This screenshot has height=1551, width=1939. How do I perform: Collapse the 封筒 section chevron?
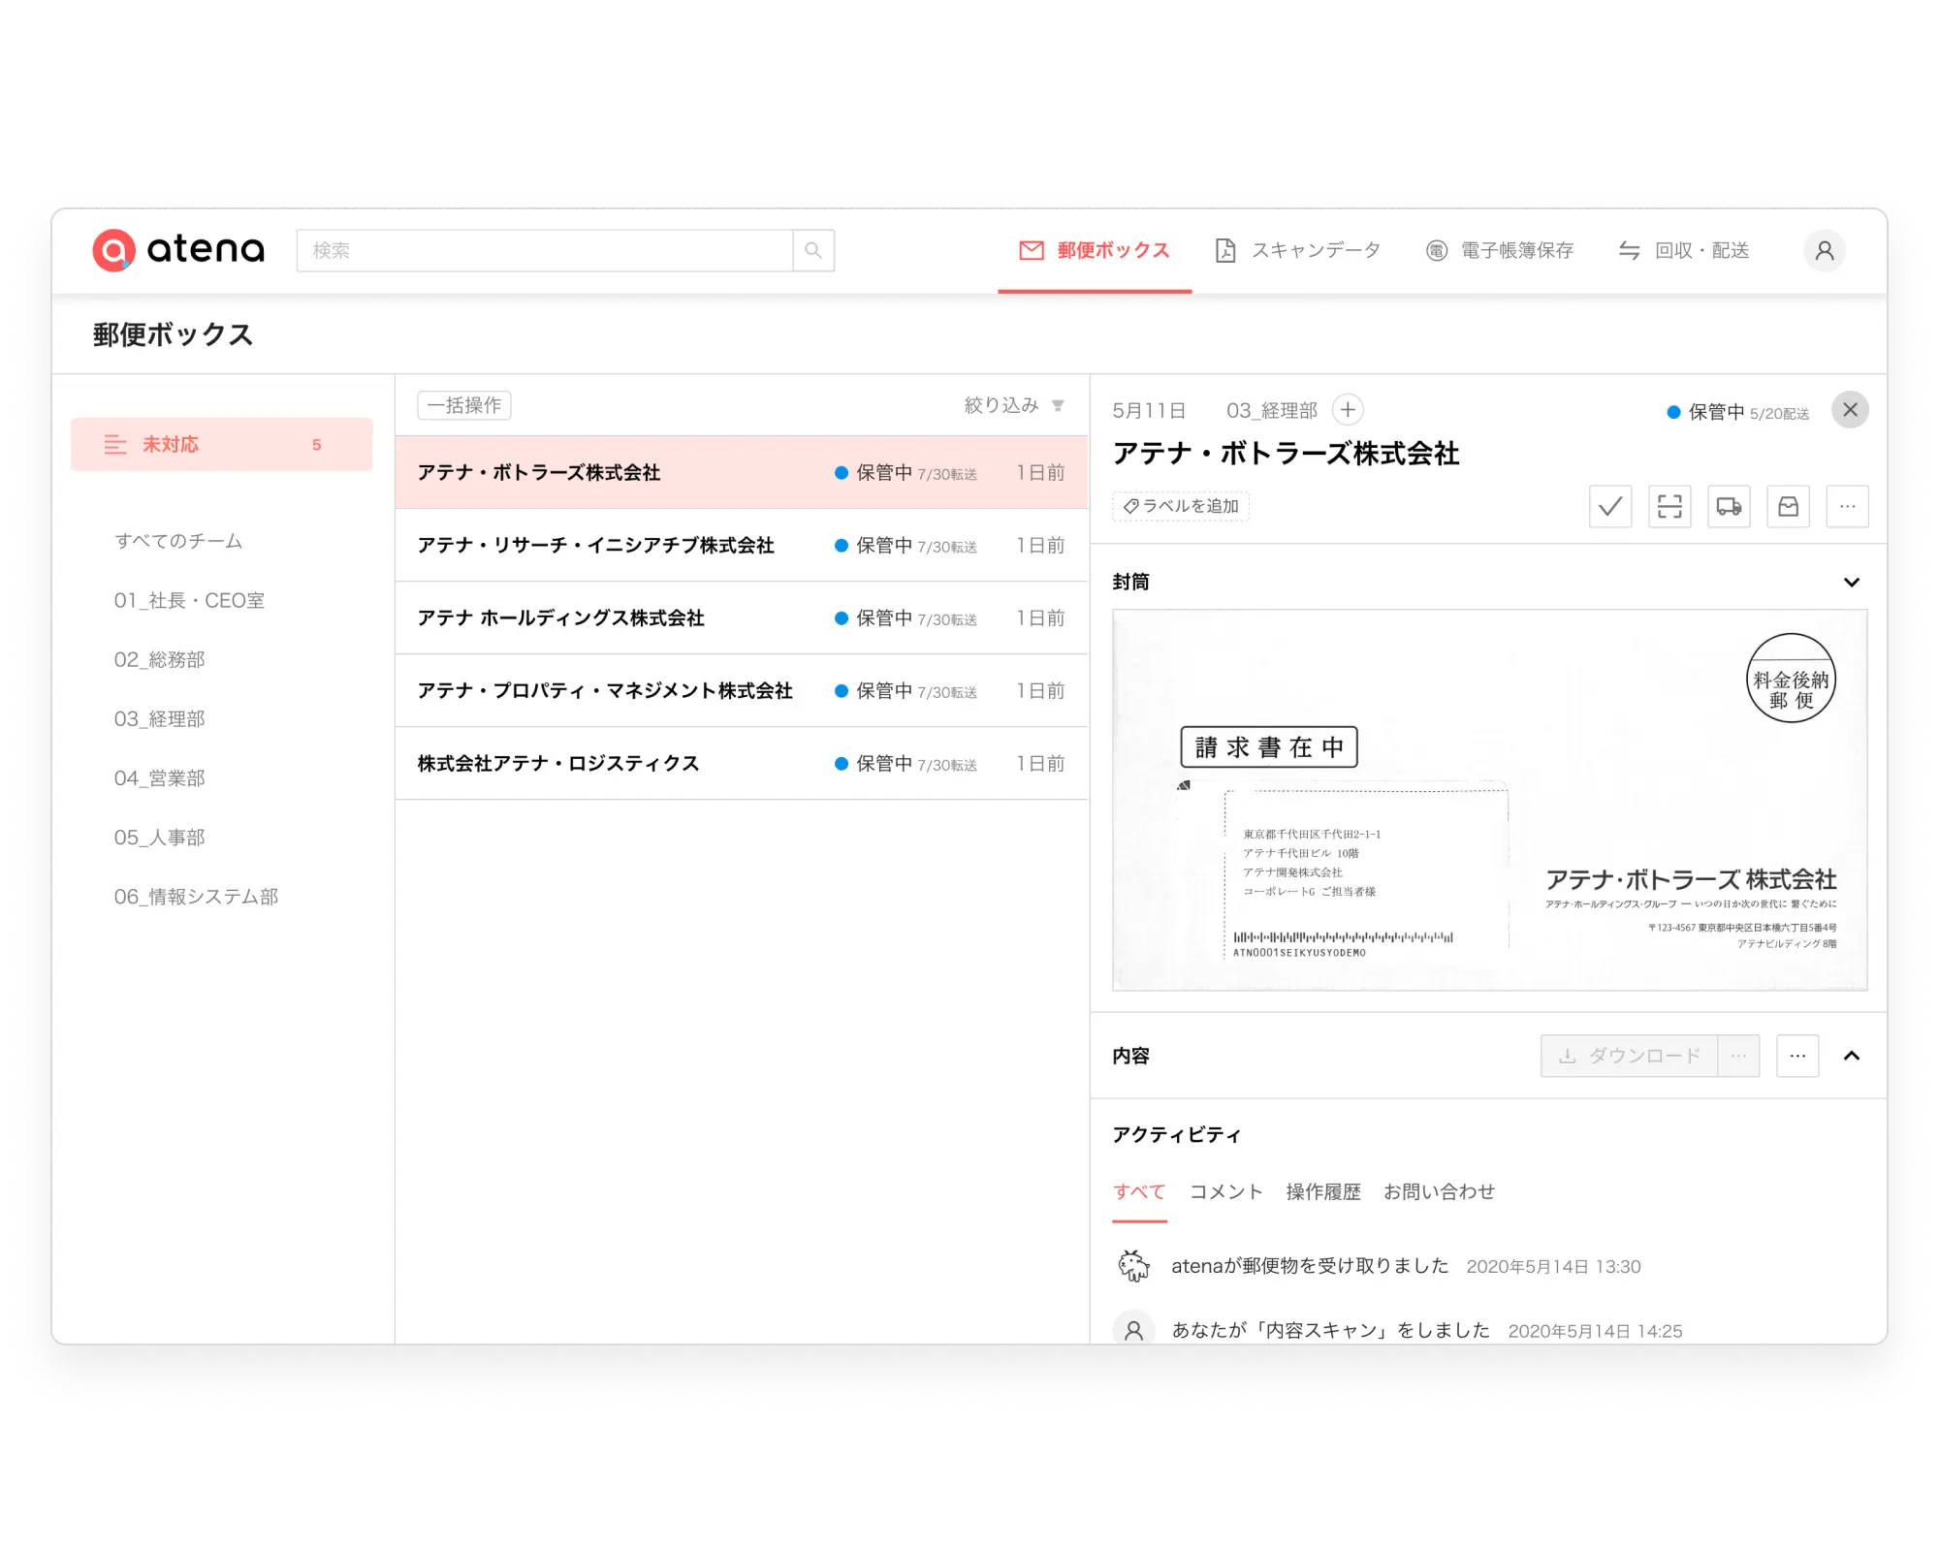coord(1851,583)
